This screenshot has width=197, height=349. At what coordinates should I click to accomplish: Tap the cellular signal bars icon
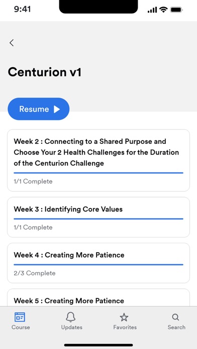click(152, 10)
